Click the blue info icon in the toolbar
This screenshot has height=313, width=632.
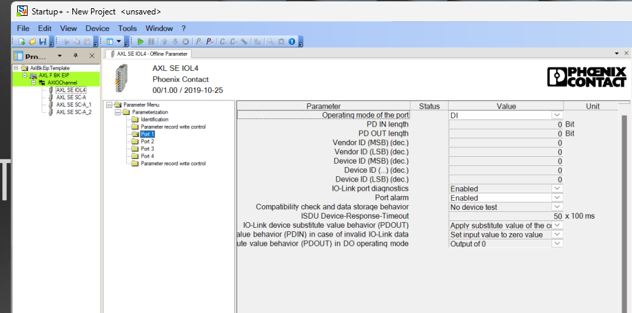click(292, 41)
